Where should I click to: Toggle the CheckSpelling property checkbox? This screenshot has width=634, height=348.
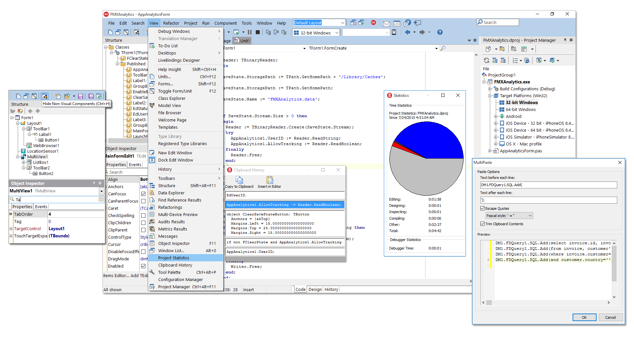click(x=143, y=216)
